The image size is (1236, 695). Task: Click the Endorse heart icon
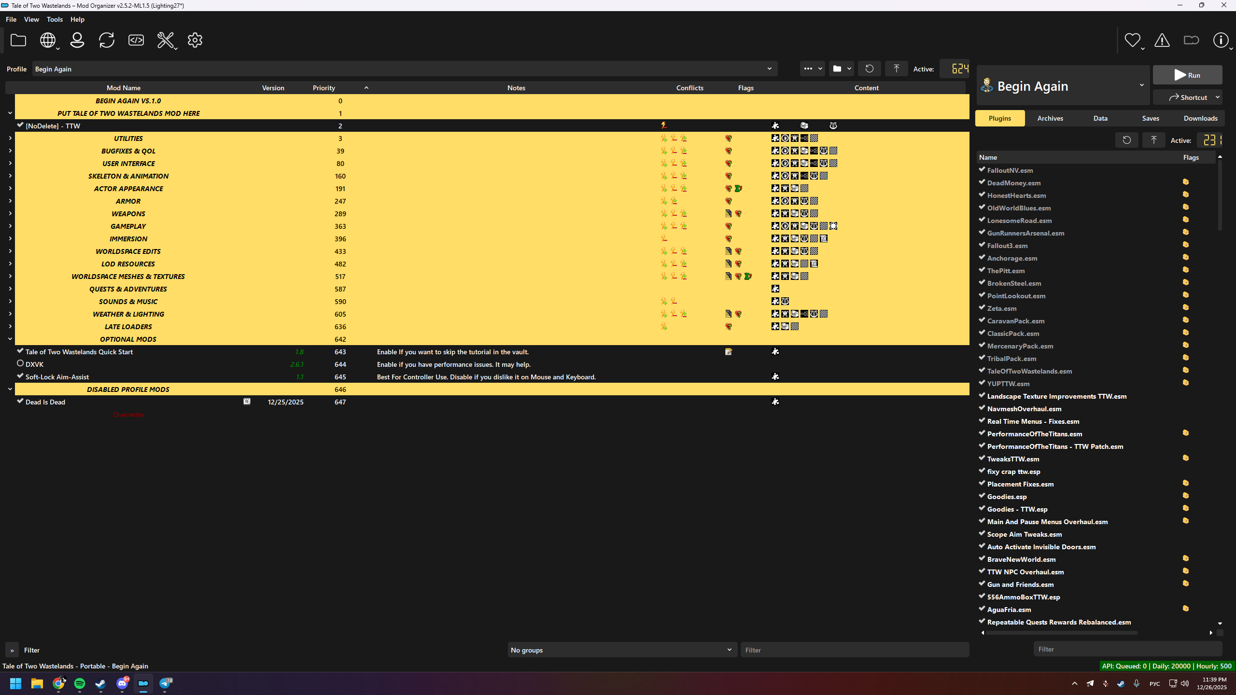pyautogui.click(x=1132, y=41)
